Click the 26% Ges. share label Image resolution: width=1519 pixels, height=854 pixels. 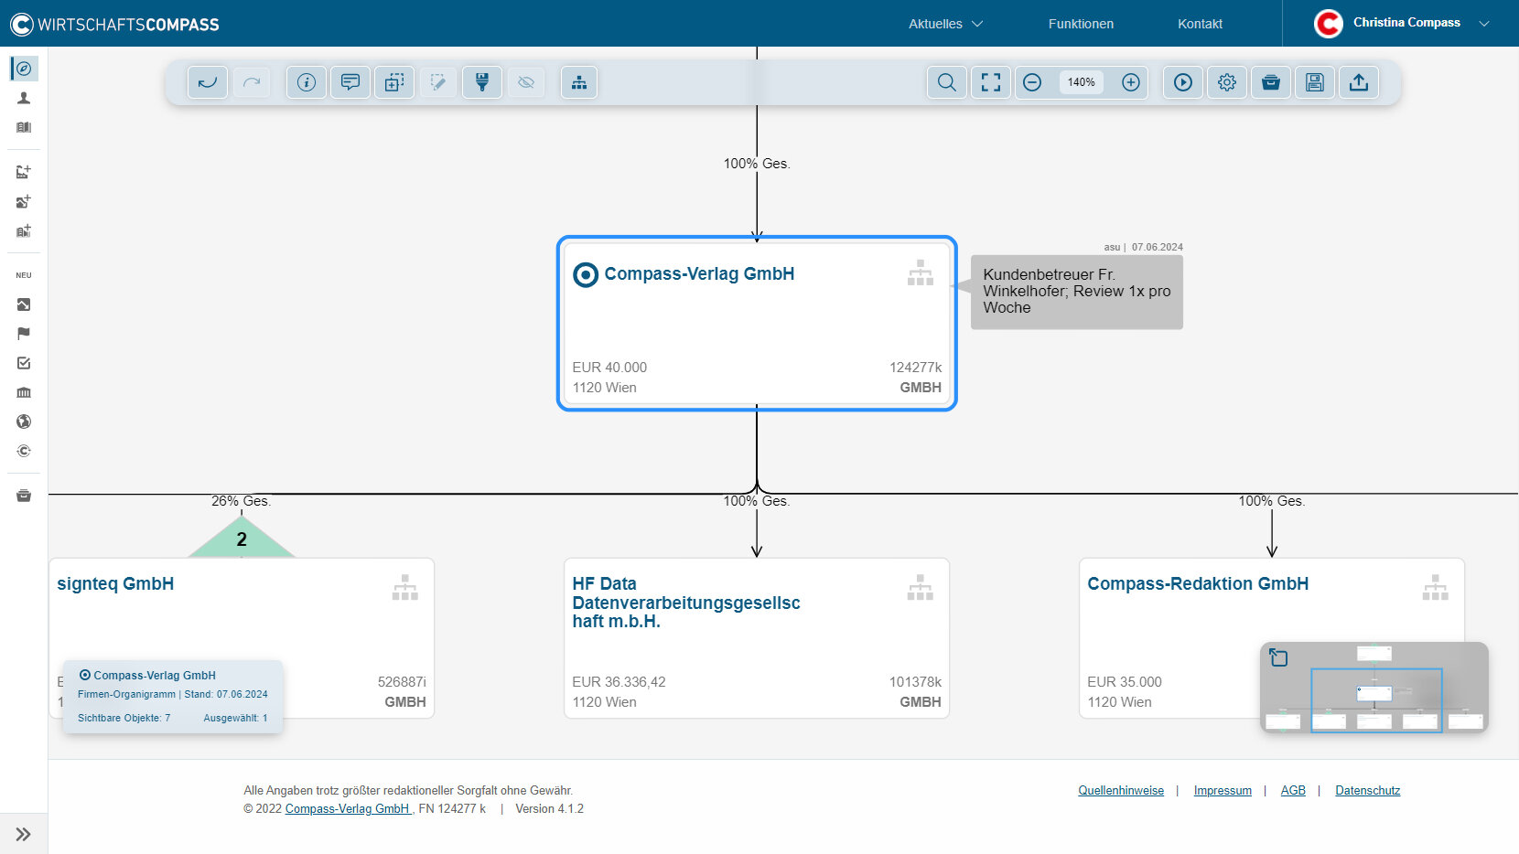pyautogui.click(x=241, y=501)
